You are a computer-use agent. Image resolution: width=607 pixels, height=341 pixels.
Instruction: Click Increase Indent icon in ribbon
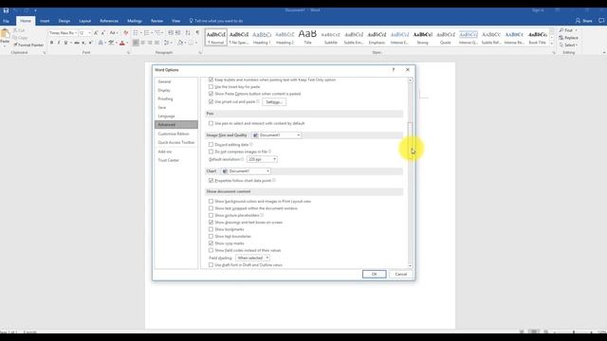pyautogui.click(x=178, y=33)
